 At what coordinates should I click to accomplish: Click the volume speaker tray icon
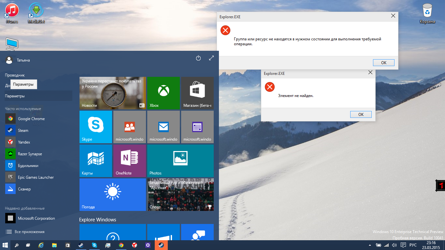(x=394, y=245)
